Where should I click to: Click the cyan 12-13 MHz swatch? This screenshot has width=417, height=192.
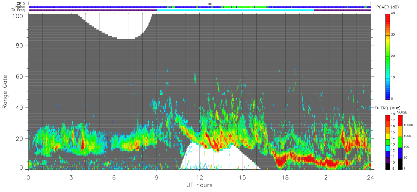pyautogui.click(x=388, y=148)
